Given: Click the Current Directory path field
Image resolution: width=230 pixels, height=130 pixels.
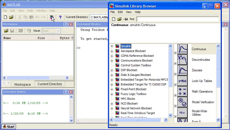Looking at the screenshot, I should point(99,17).
